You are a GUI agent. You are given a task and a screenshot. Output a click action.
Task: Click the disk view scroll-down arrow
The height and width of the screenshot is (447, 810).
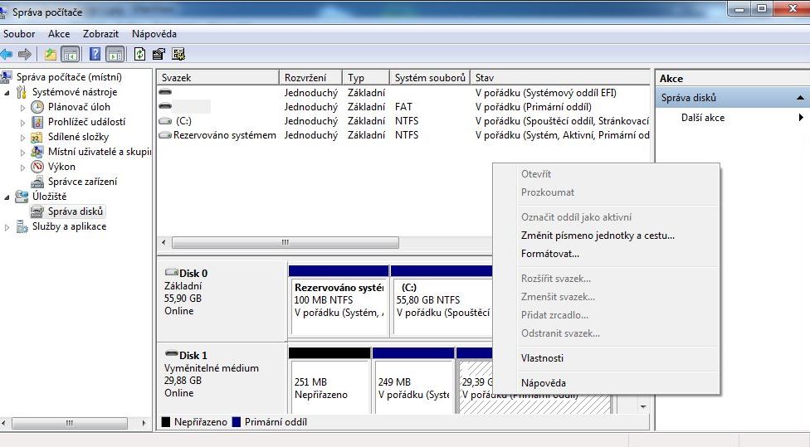(643, 406)
